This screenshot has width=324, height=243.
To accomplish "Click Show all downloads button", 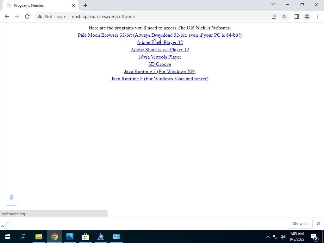I will pos(300,224).
